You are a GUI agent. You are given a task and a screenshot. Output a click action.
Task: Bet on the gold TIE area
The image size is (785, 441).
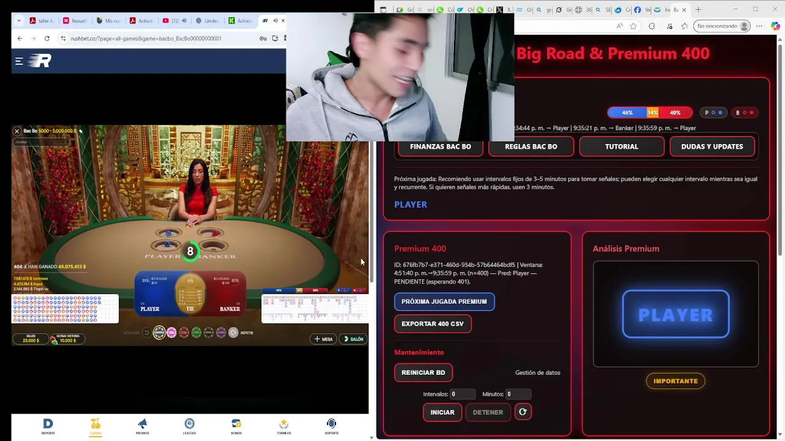[190, 294]
